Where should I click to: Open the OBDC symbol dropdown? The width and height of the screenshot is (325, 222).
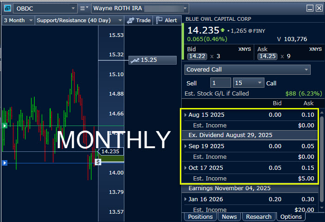tap(73, 8)
